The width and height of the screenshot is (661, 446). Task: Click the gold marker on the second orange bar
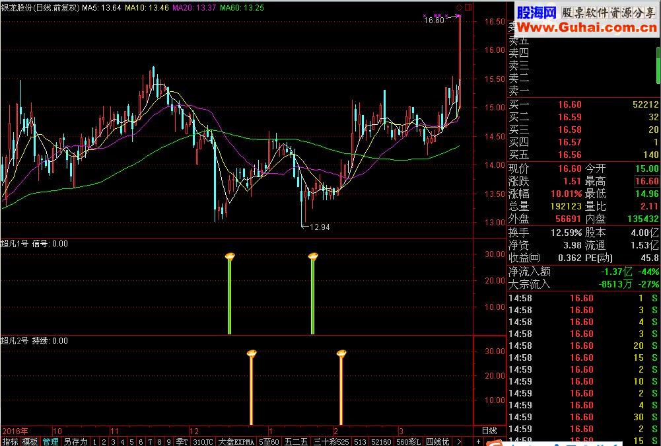[x=341, y=353]
